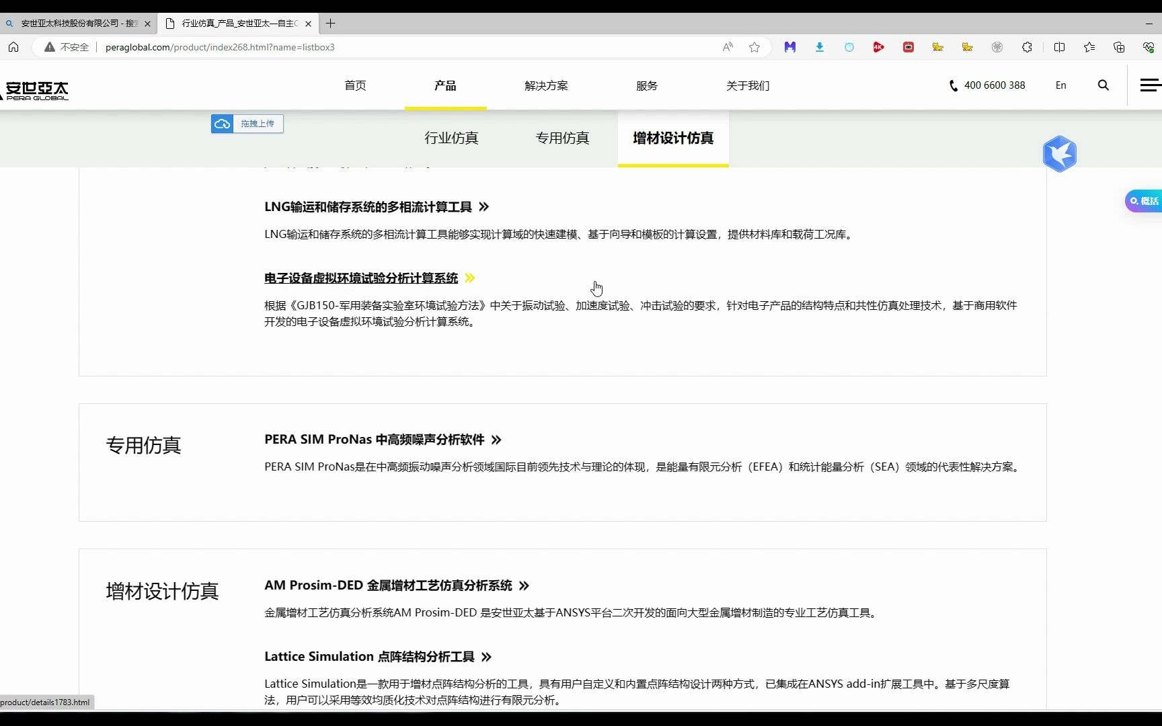Open the Extensions puzzle piece menu
1162x726 pixels.
pos(1027,47)
